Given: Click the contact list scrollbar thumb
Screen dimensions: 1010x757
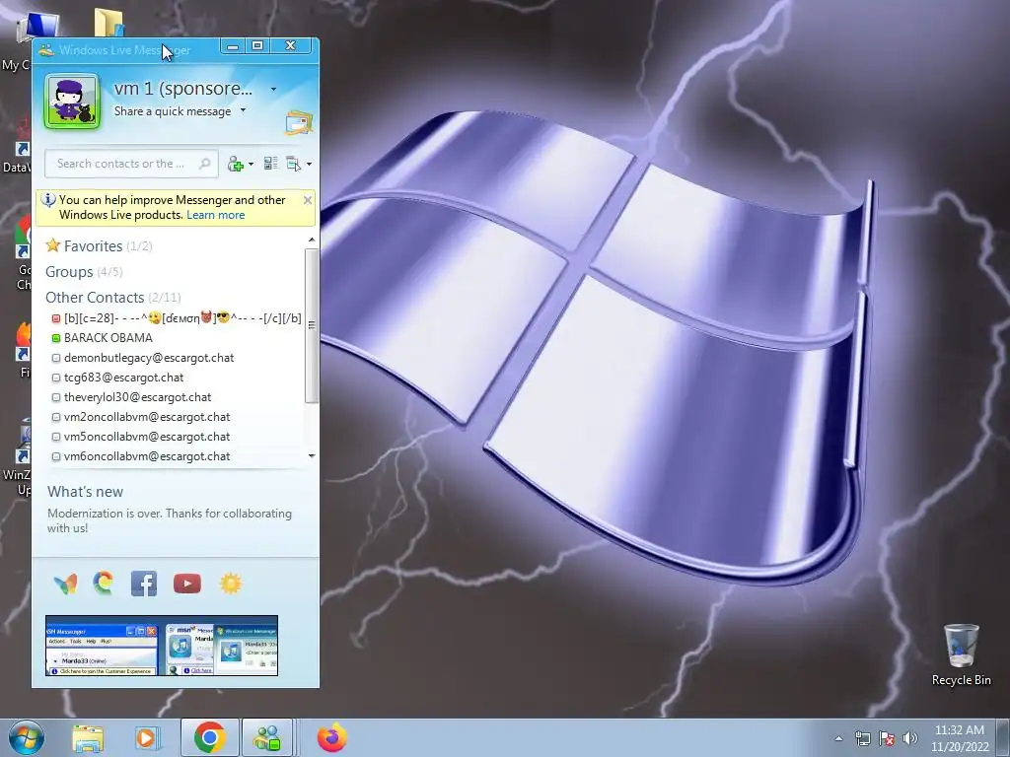Looking at the screenshot, I should click(x=312, y=325).
